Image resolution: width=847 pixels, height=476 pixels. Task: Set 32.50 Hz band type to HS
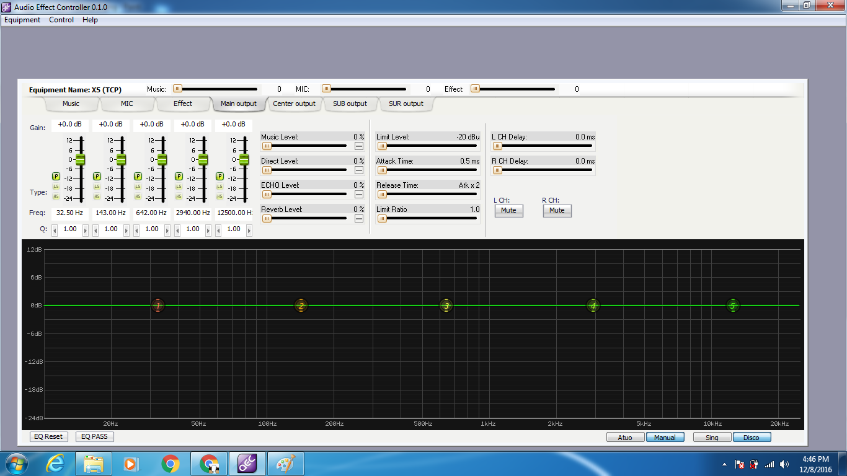(56, 196)
